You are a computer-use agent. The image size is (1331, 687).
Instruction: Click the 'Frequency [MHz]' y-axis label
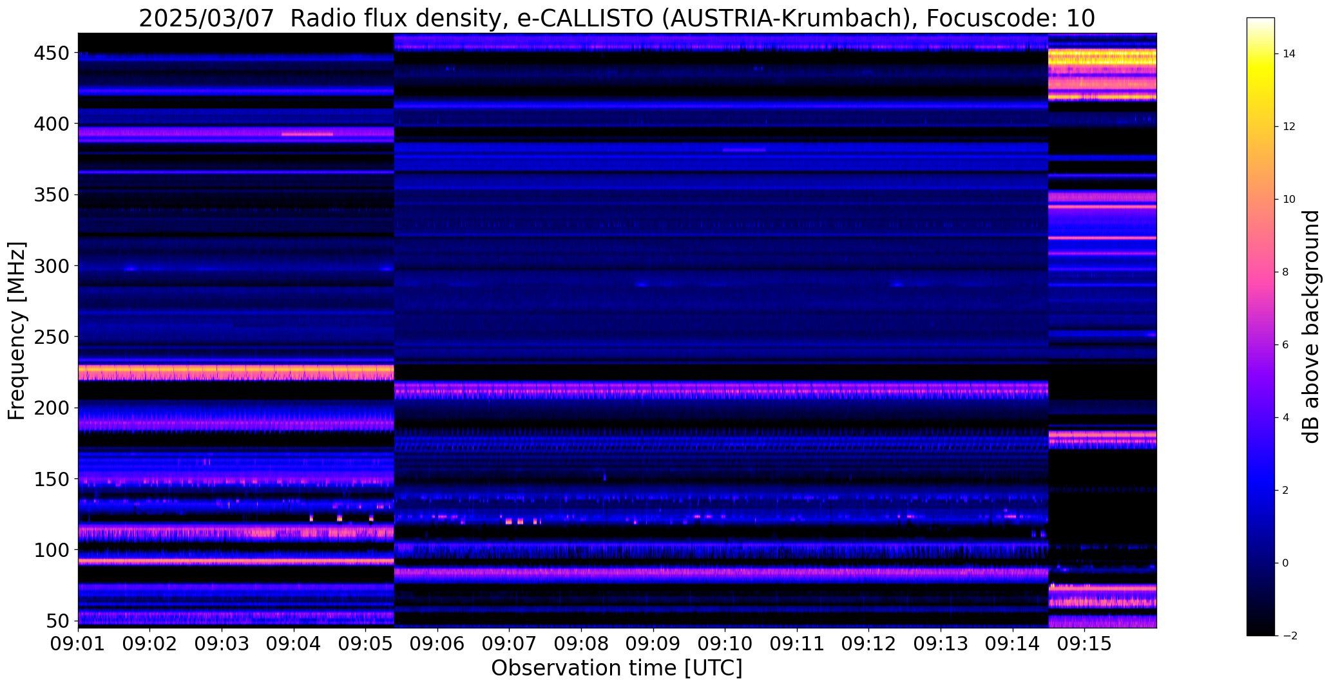click(x=17, y=331)
